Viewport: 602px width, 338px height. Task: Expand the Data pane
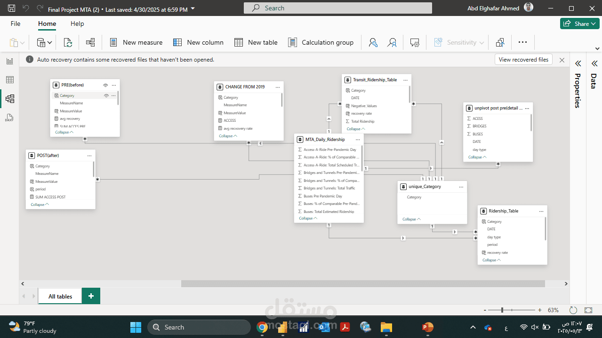click(594, 64)
